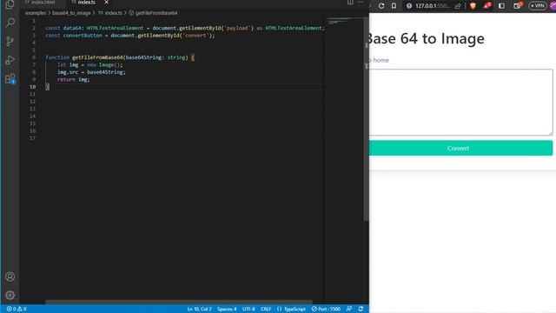The image size is (556, 313).
Task: Open errors and warnings status item
Action: pyautogui.click(x=17, y=310)
